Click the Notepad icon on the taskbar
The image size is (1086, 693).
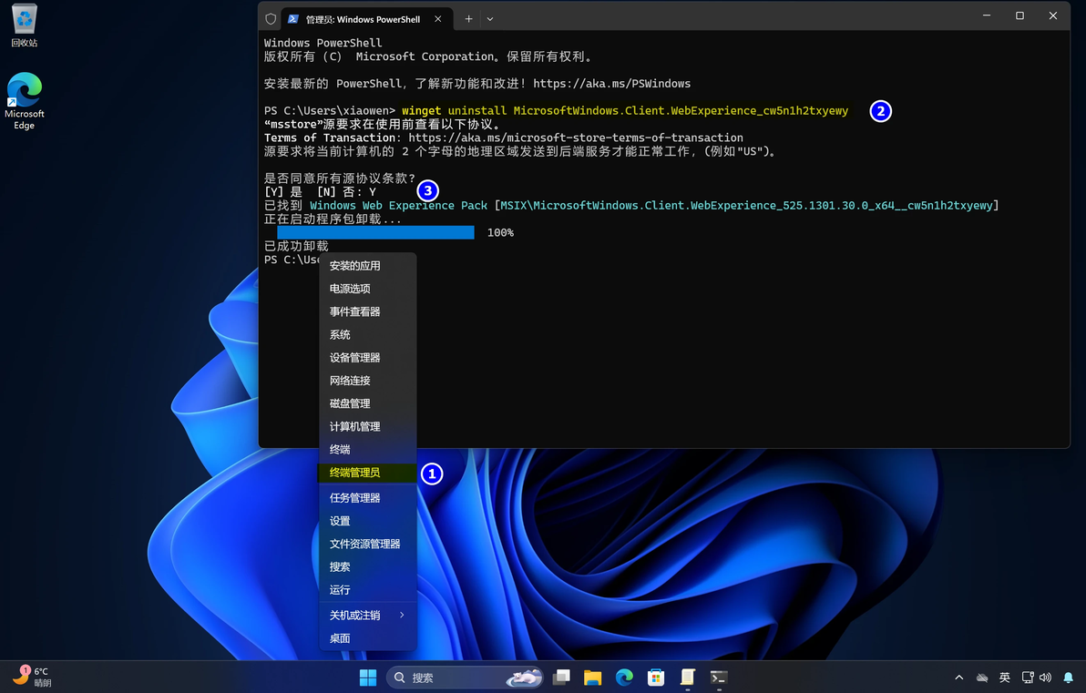(687, 678)
